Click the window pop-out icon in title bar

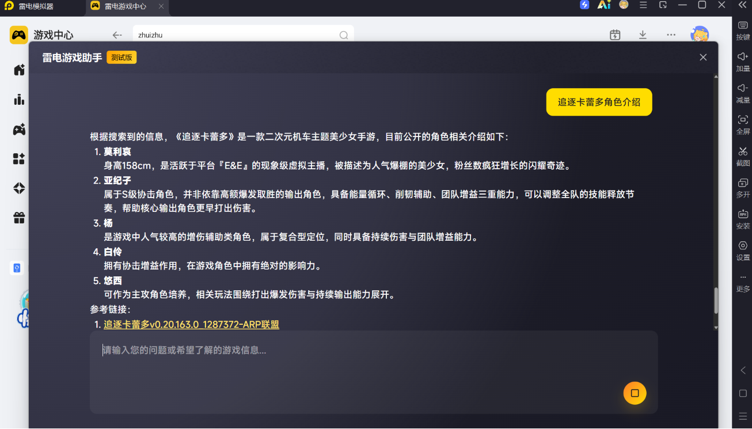click(x=663, y=5)
